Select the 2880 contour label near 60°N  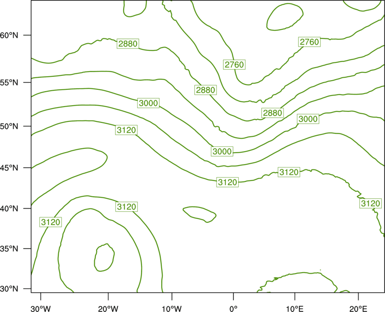click(x=128, y=44)
